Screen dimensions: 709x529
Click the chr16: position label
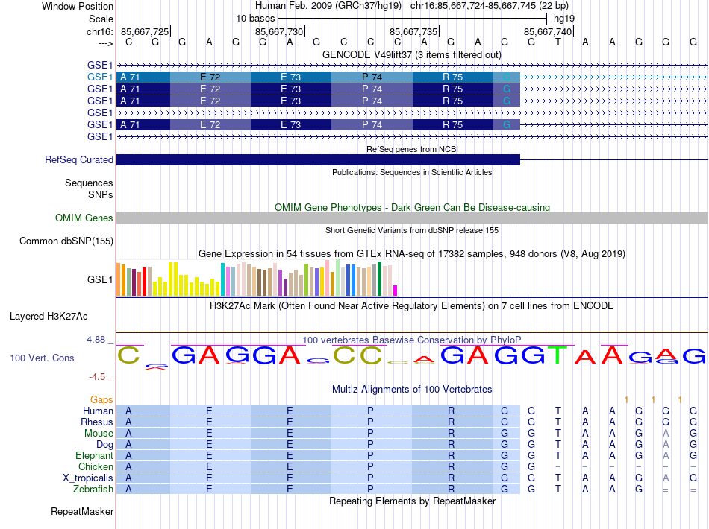[99, 31]
